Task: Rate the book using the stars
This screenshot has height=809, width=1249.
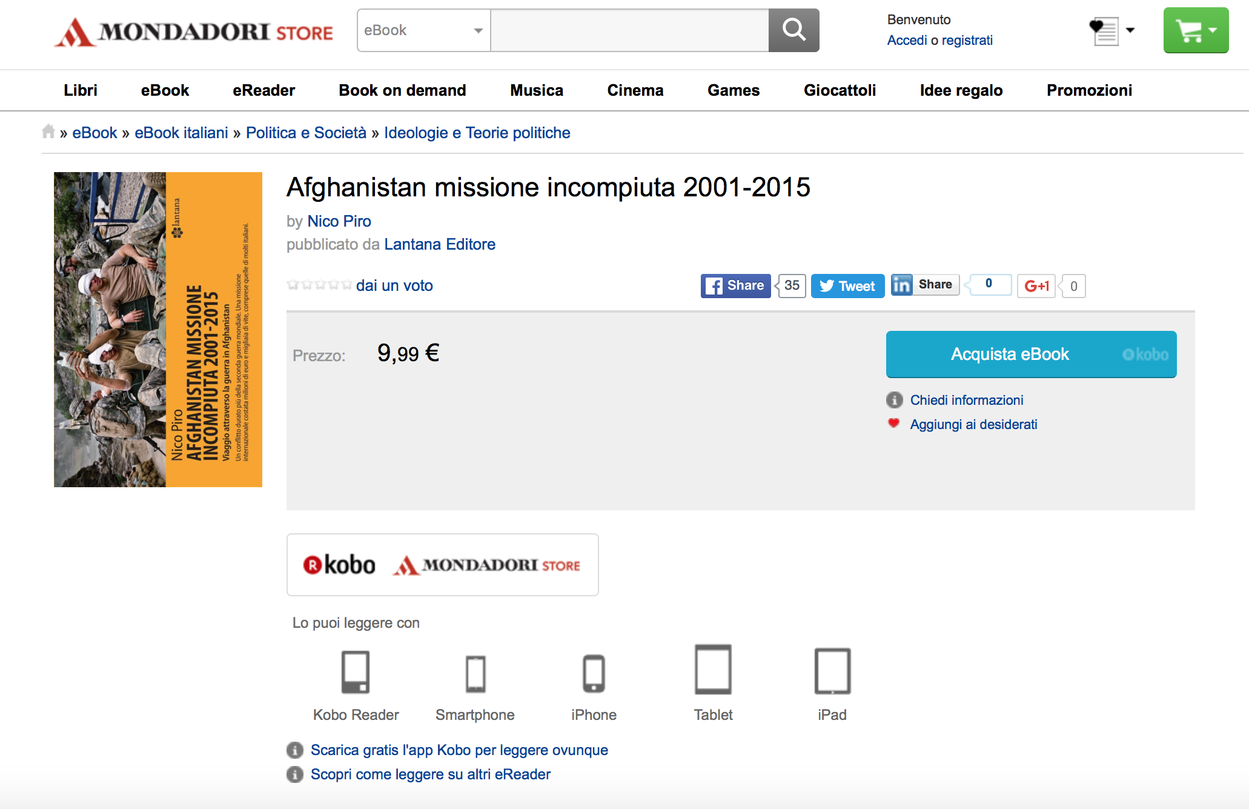Action: tap(319, 285)
